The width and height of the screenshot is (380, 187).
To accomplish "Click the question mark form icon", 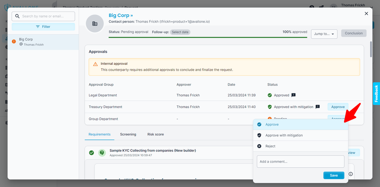I will [x=102, y=153].
